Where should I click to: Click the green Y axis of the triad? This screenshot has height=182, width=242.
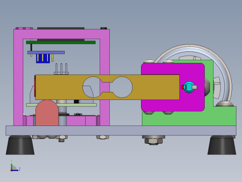pyautogui.click(x=12, y=167)
